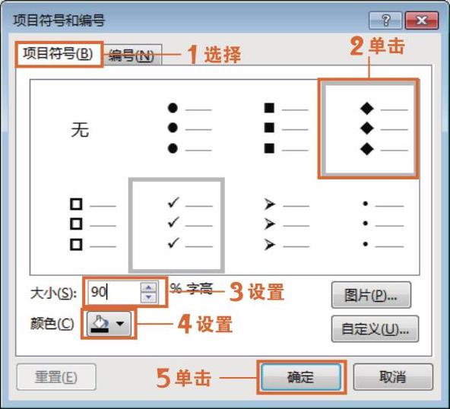Open the 自定义(U)... customize dialog

[375, 328]
